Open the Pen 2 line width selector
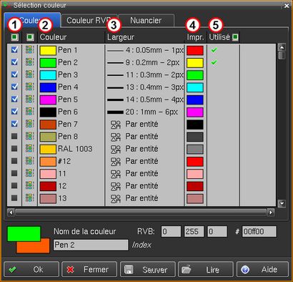 click(x=145, y=62)
